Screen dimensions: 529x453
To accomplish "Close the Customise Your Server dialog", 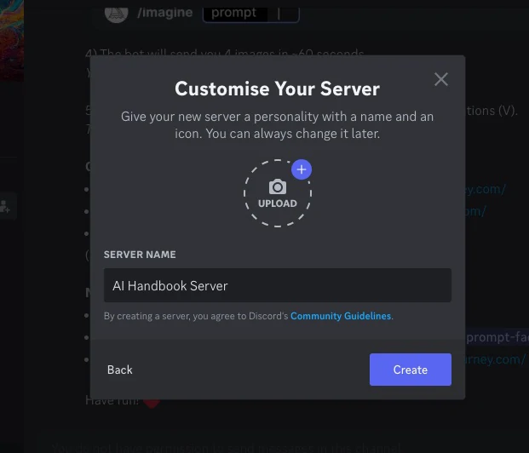I will tap(441, 79).
